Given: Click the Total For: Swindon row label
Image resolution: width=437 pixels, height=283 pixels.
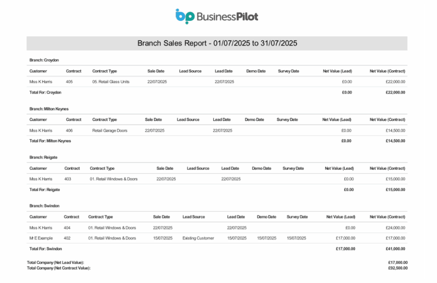Looking at the screenshot, I should click(46, 249).
